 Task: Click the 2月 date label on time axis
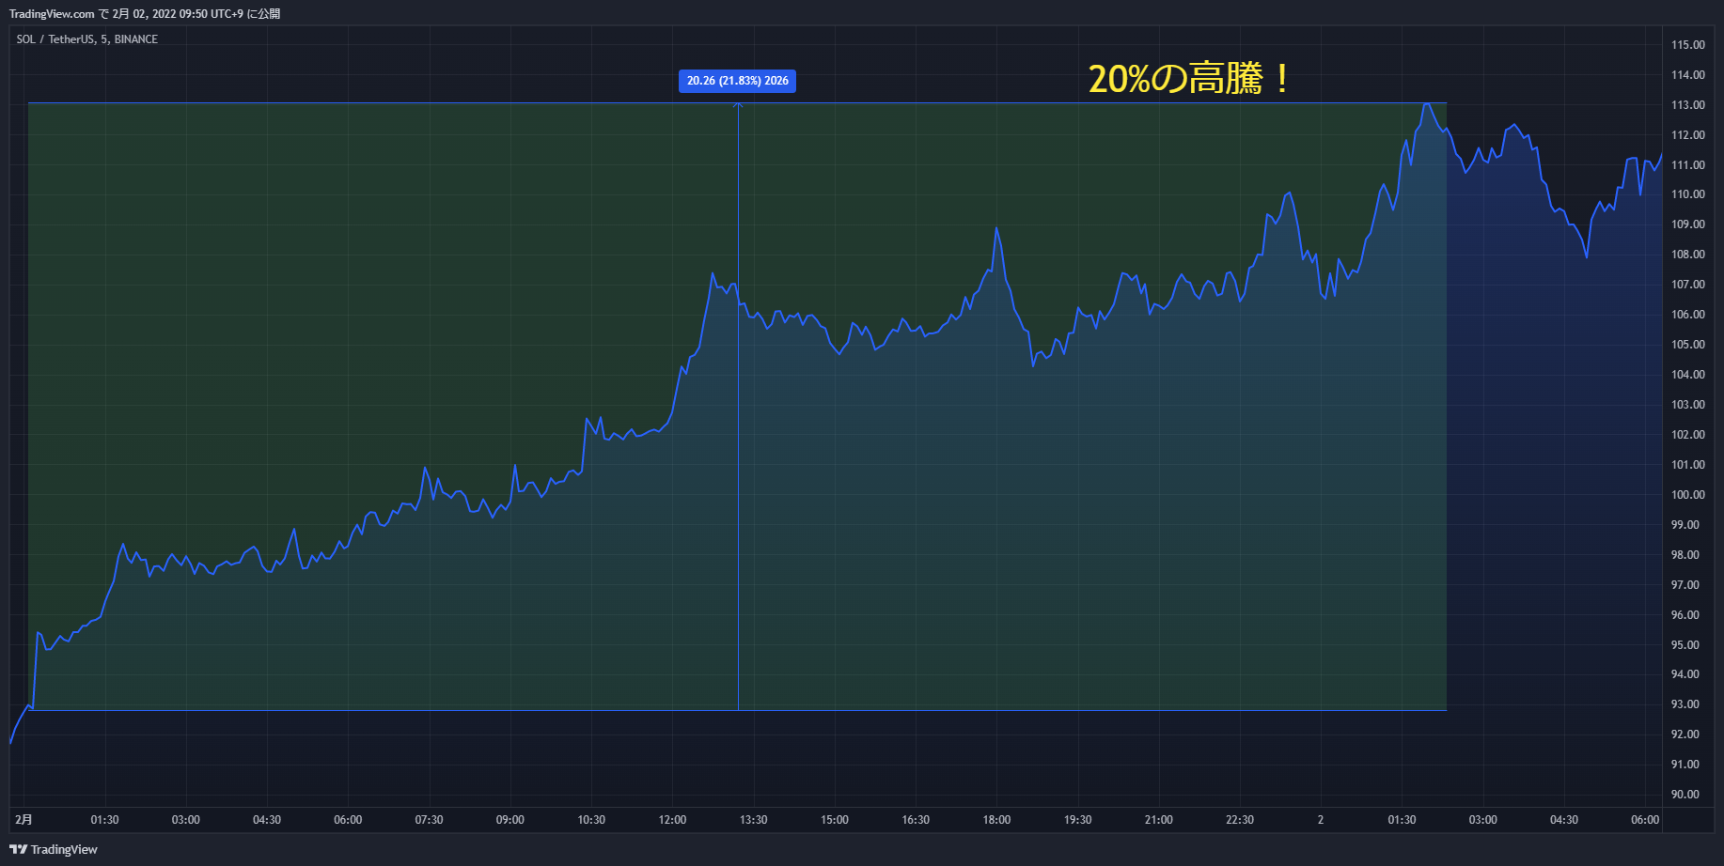tap(24, 820)
